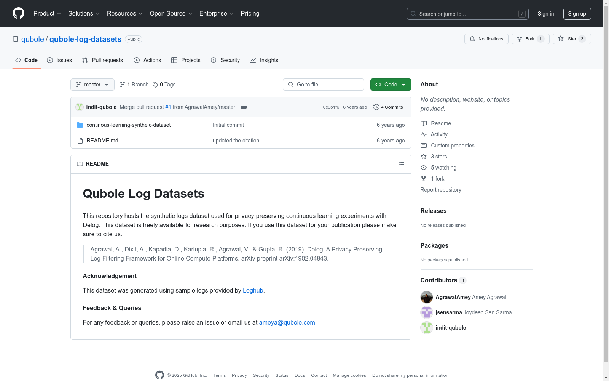The height and width of the screenshot is (381, 609).
Task: Expand the Resources menu
Action: 125,14
